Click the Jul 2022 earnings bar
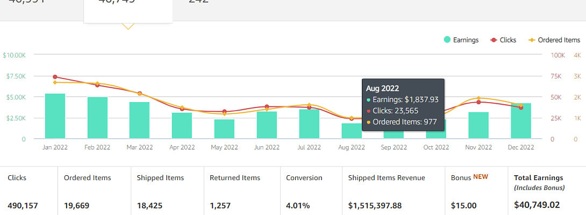Viewport: 586px width, 215px height. coord(309,124)
